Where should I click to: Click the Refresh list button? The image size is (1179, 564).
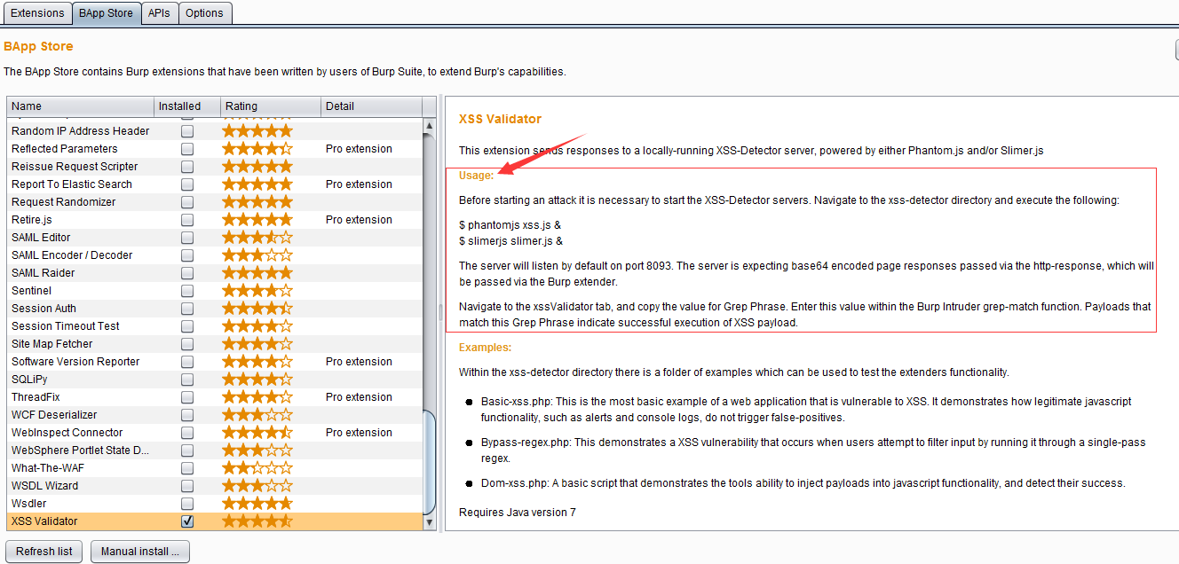44,552
